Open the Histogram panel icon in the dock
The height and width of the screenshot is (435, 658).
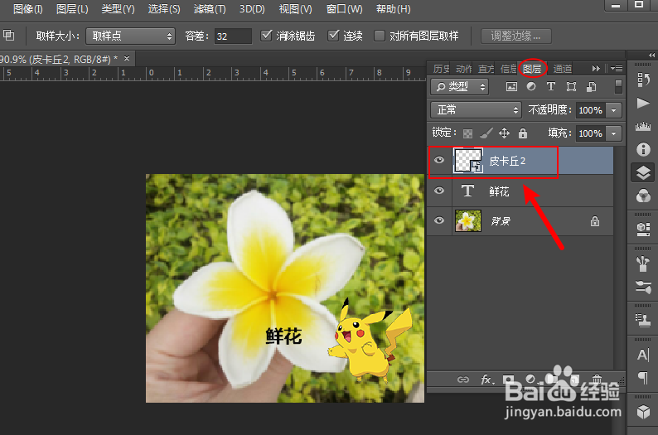click(643, 126)
